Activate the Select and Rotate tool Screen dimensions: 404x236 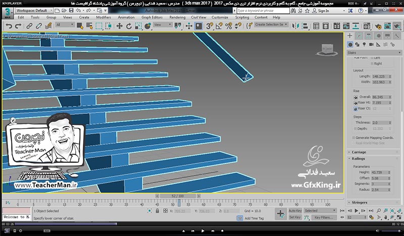pos(129,26)
